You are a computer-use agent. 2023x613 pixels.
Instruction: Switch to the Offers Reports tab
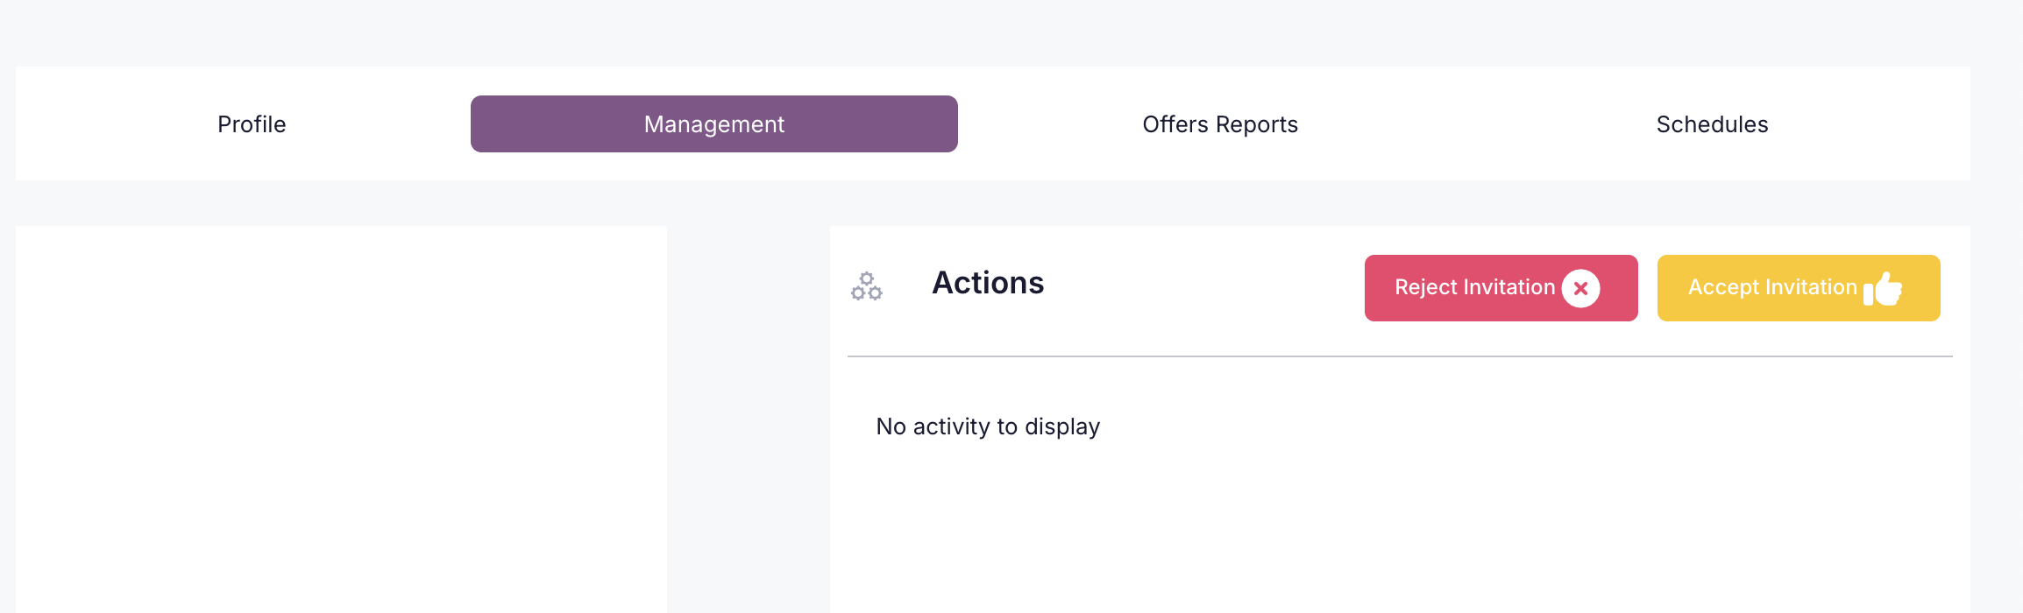1220,124
